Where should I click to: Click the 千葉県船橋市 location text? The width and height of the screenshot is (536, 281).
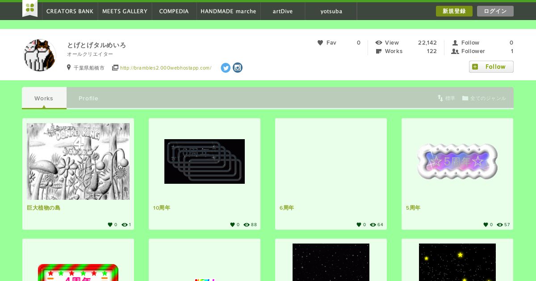[89, 68]
